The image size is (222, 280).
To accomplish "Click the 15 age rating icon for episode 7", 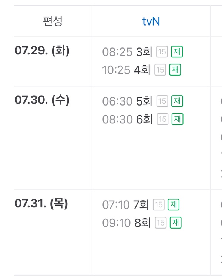I will click(159, 205).
